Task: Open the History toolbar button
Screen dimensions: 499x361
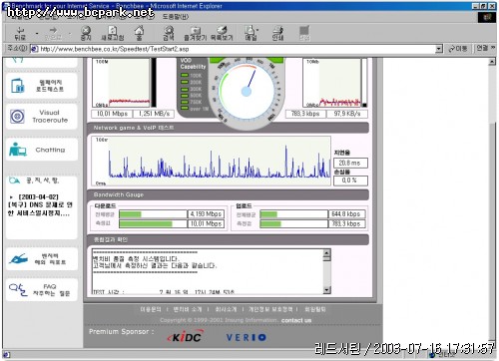Action: tap(222, 33)
